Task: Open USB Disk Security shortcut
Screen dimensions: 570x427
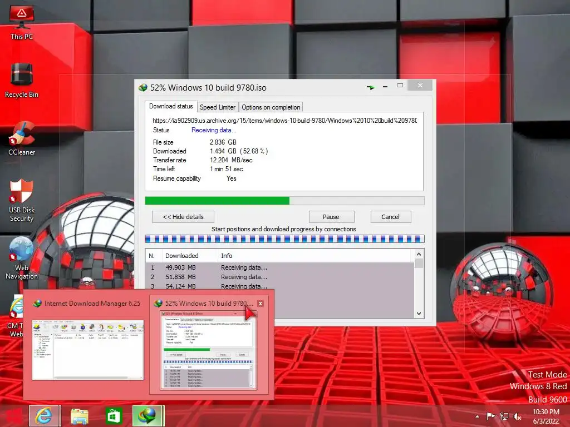Action: click(22, 200)
